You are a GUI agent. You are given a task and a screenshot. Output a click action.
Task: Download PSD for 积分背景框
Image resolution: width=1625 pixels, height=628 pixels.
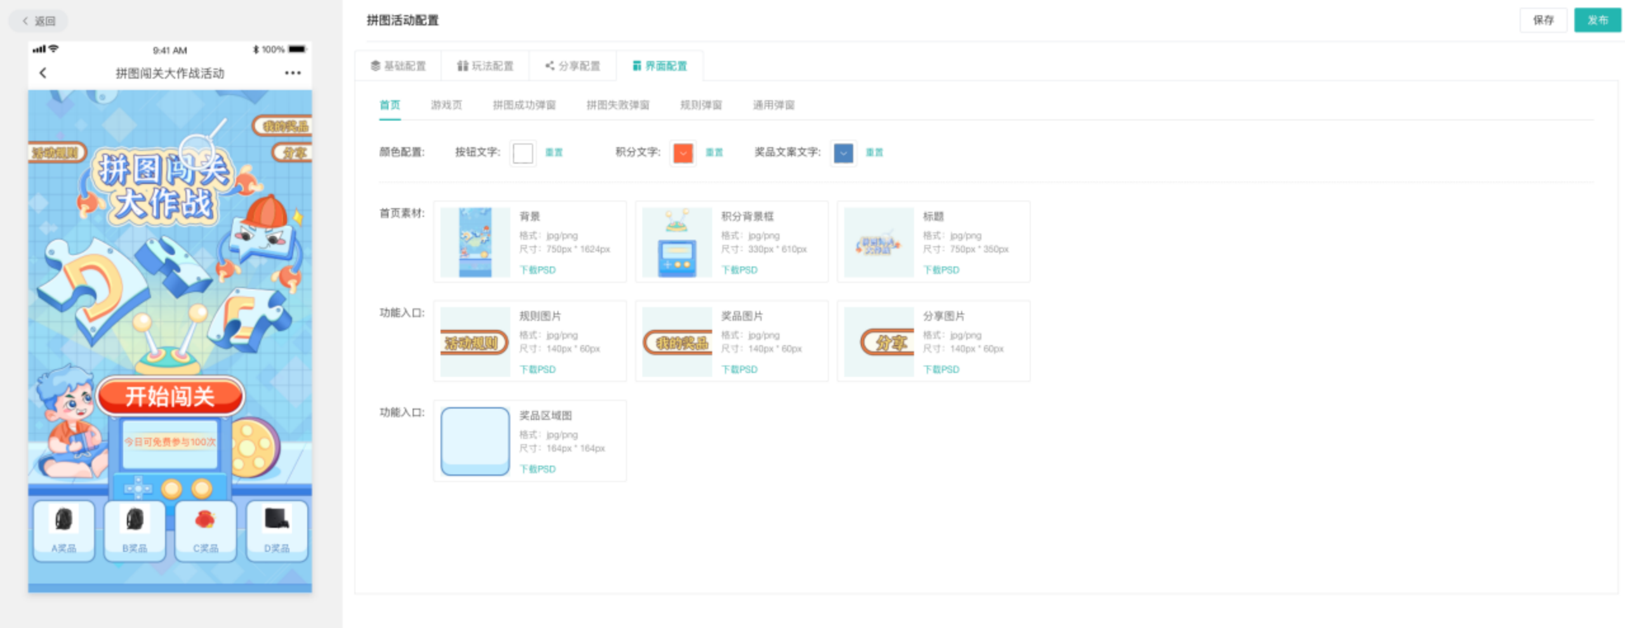point(740,270)
